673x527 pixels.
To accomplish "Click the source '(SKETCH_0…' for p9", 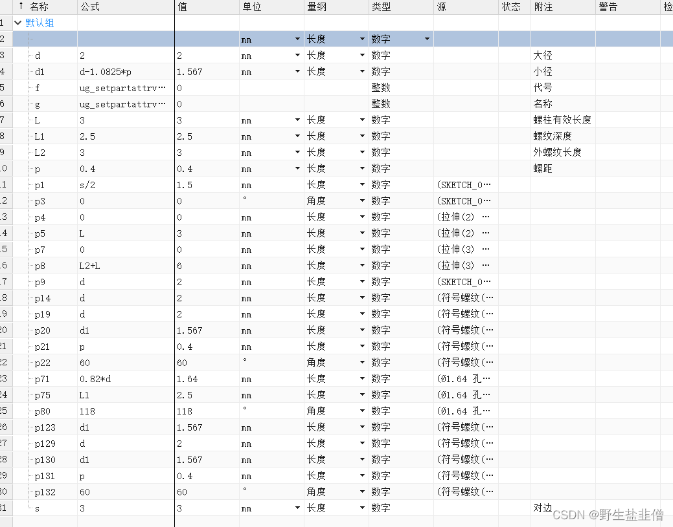I will pyautogui.click(x=464, y=281).
